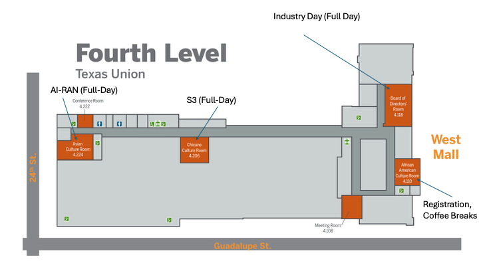Click the elevator icon near the east corridor
Viewport: 479px width, 269px height.
[347, 141]
